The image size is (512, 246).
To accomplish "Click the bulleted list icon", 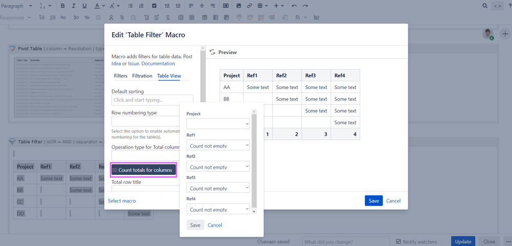I will 130,6.
